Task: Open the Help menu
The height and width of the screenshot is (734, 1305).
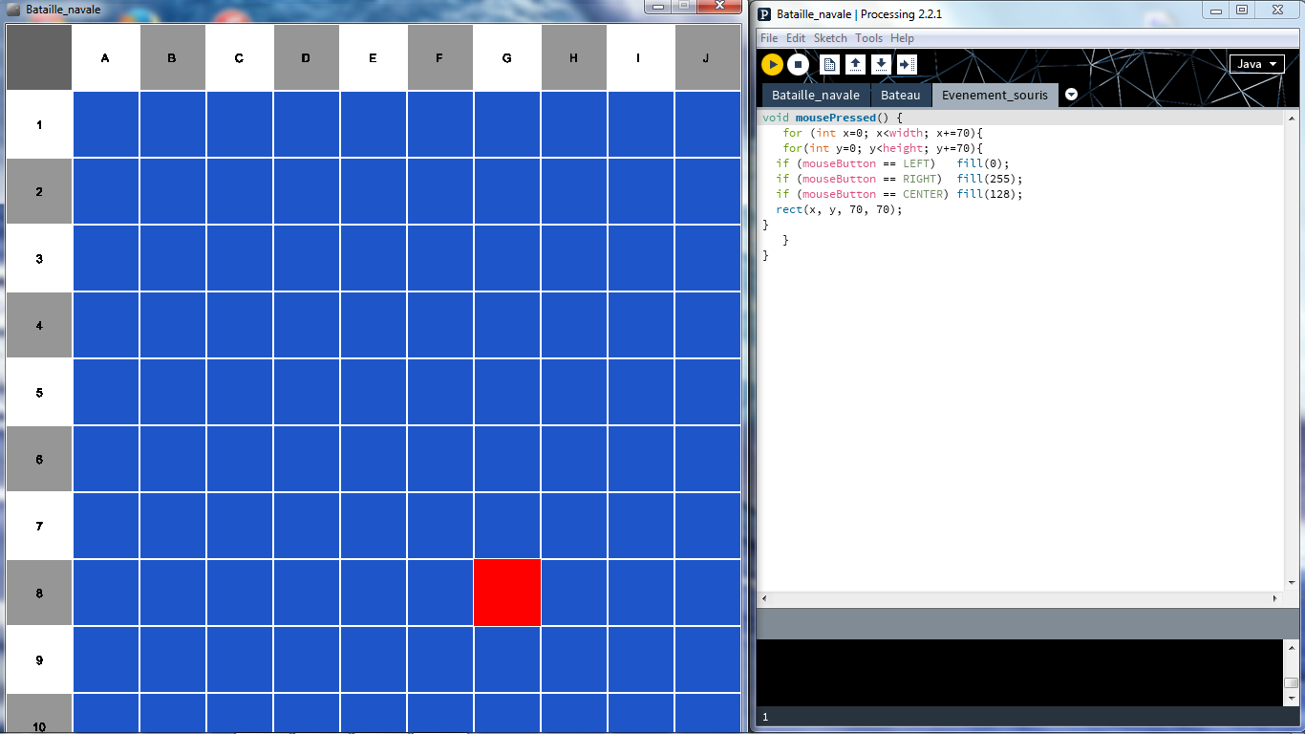Action: pyautogui.click(x=902, y=38)
